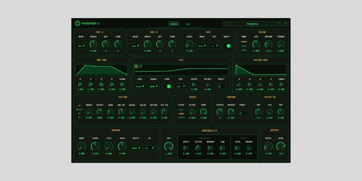Click the Phosphor-1 triangle logo icon
Image resolution: width=362 pixels, height=181 pixels.
tap(77, 24)
